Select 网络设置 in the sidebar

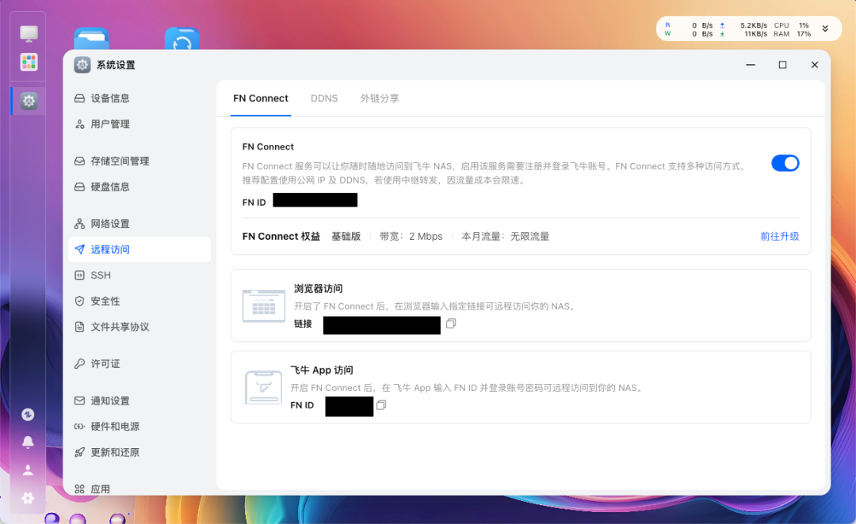pyautogui.click(x=139, y=223)
